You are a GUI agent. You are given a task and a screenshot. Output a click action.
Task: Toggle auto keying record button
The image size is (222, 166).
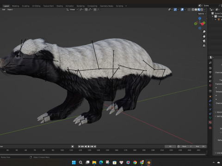[x=73, y=146]
